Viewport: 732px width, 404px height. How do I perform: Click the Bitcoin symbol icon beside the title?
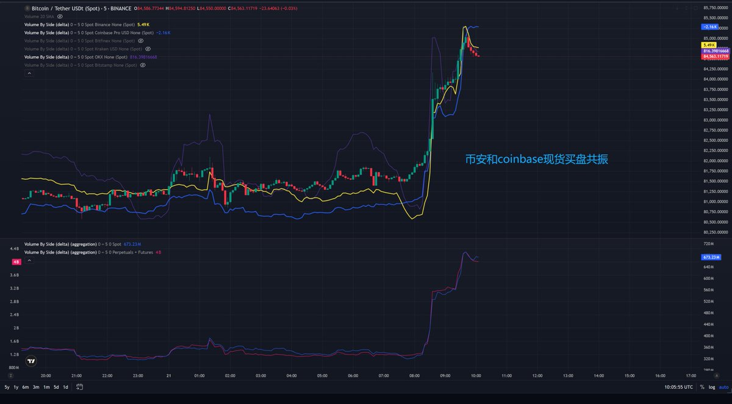tap(27, 10)
